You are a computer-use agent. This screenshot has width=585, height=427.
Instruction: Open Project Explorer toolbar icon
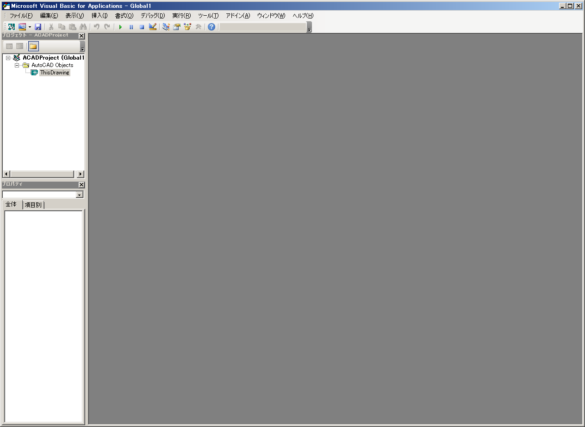[166, 27]
